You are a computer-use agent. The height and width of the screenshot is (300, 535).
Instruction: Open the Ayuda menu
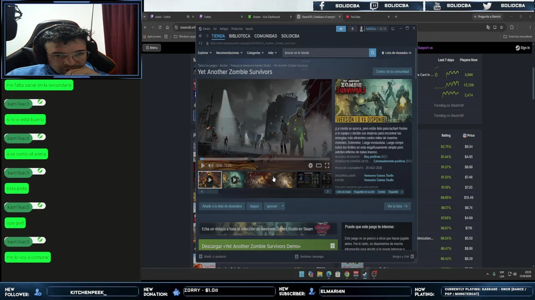(x=249, y=29)
